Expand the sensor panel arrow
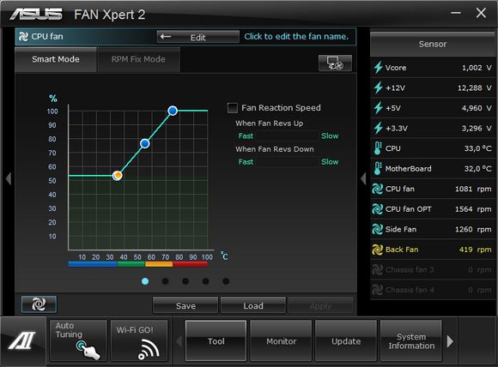The image size is (498, 367). pyautogui.click(x=363, y=178)
